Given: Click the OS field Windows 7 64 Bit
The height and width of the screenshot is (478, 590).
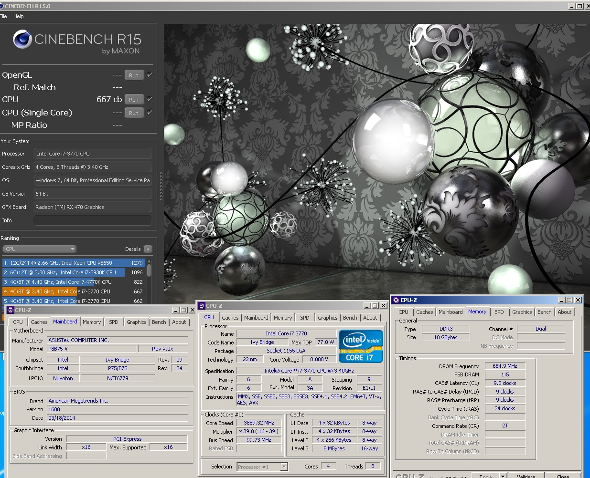Looking at the screenshot, I should [93, 180].
